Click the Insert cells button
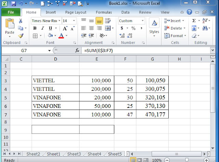Viewport: 219px width, 162px height. pos(174,21)
